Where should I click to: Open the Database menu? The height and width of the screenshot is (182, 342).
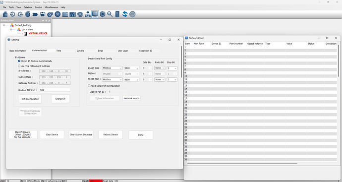tap(28, 7)
